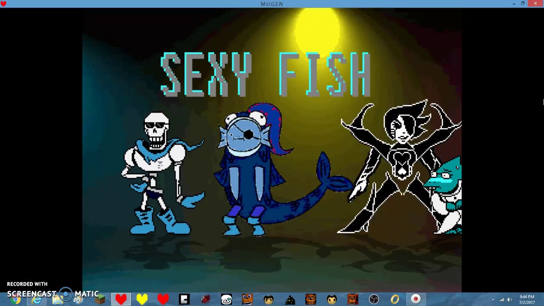Open red heart icon right of yellow heart
544x306 pixels.
coord(163,299)
